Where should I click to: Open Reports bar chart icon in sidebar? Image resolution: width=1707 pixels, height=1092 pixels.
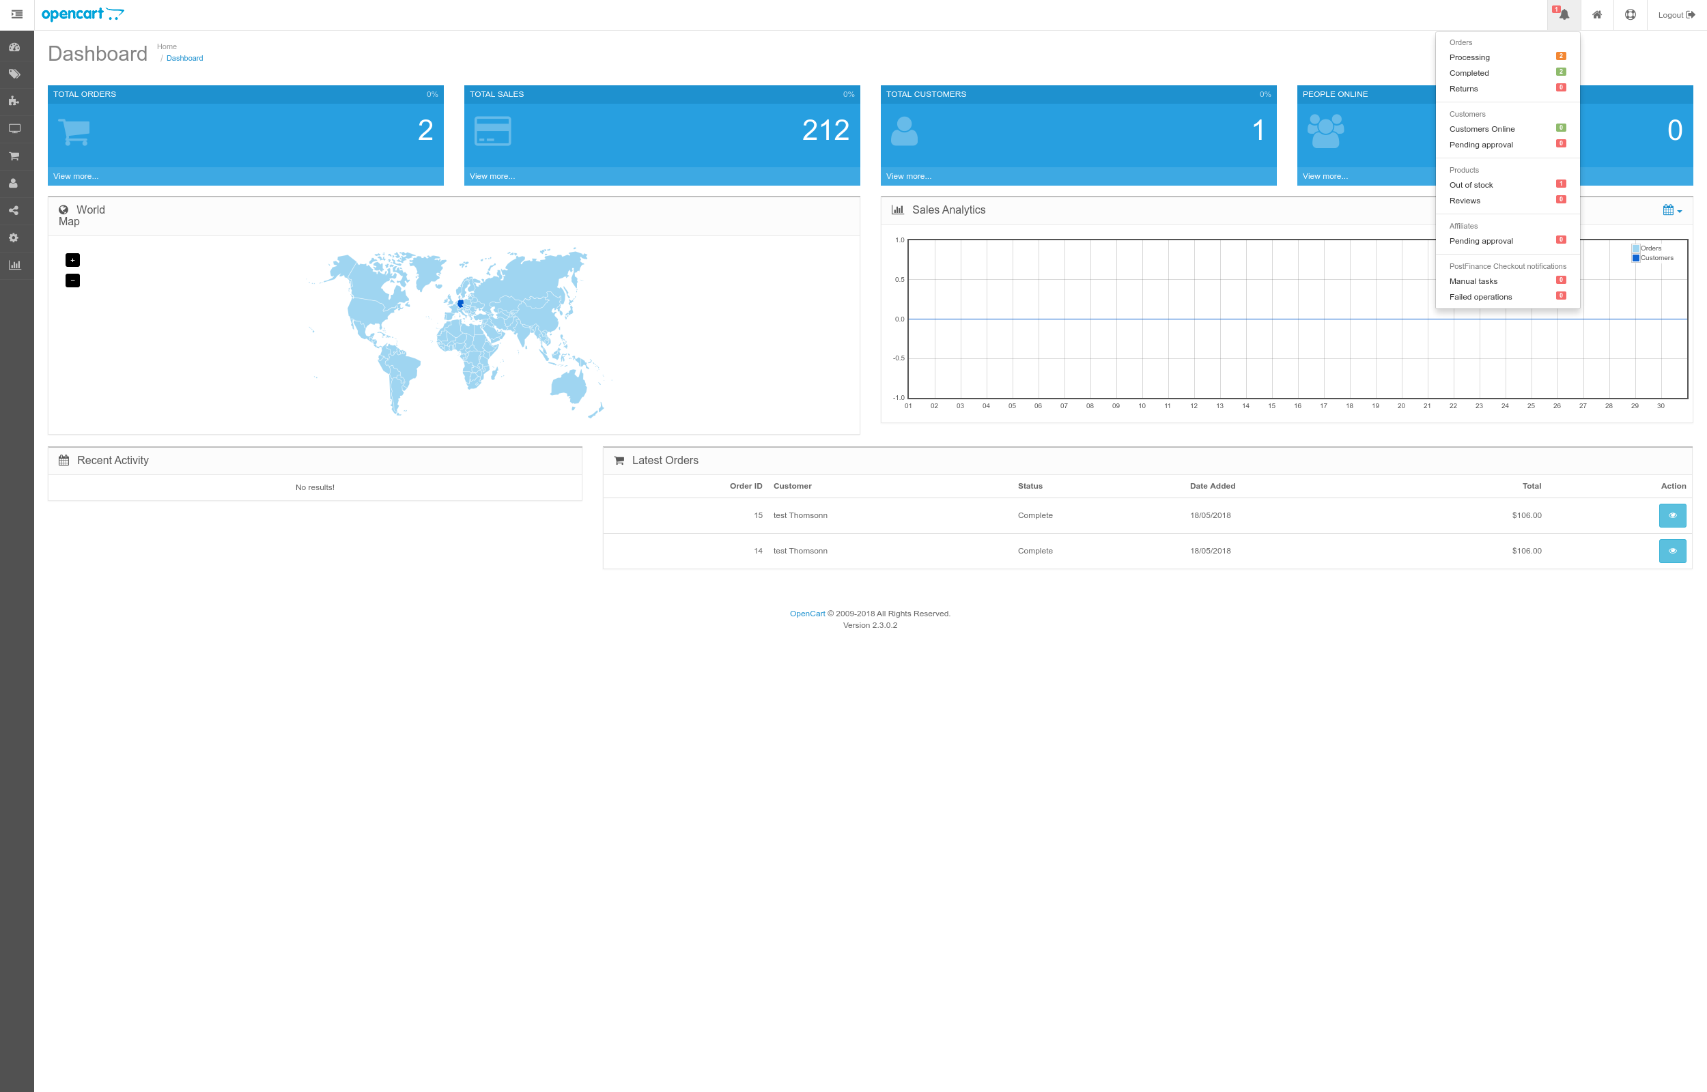tap(14, 265)
